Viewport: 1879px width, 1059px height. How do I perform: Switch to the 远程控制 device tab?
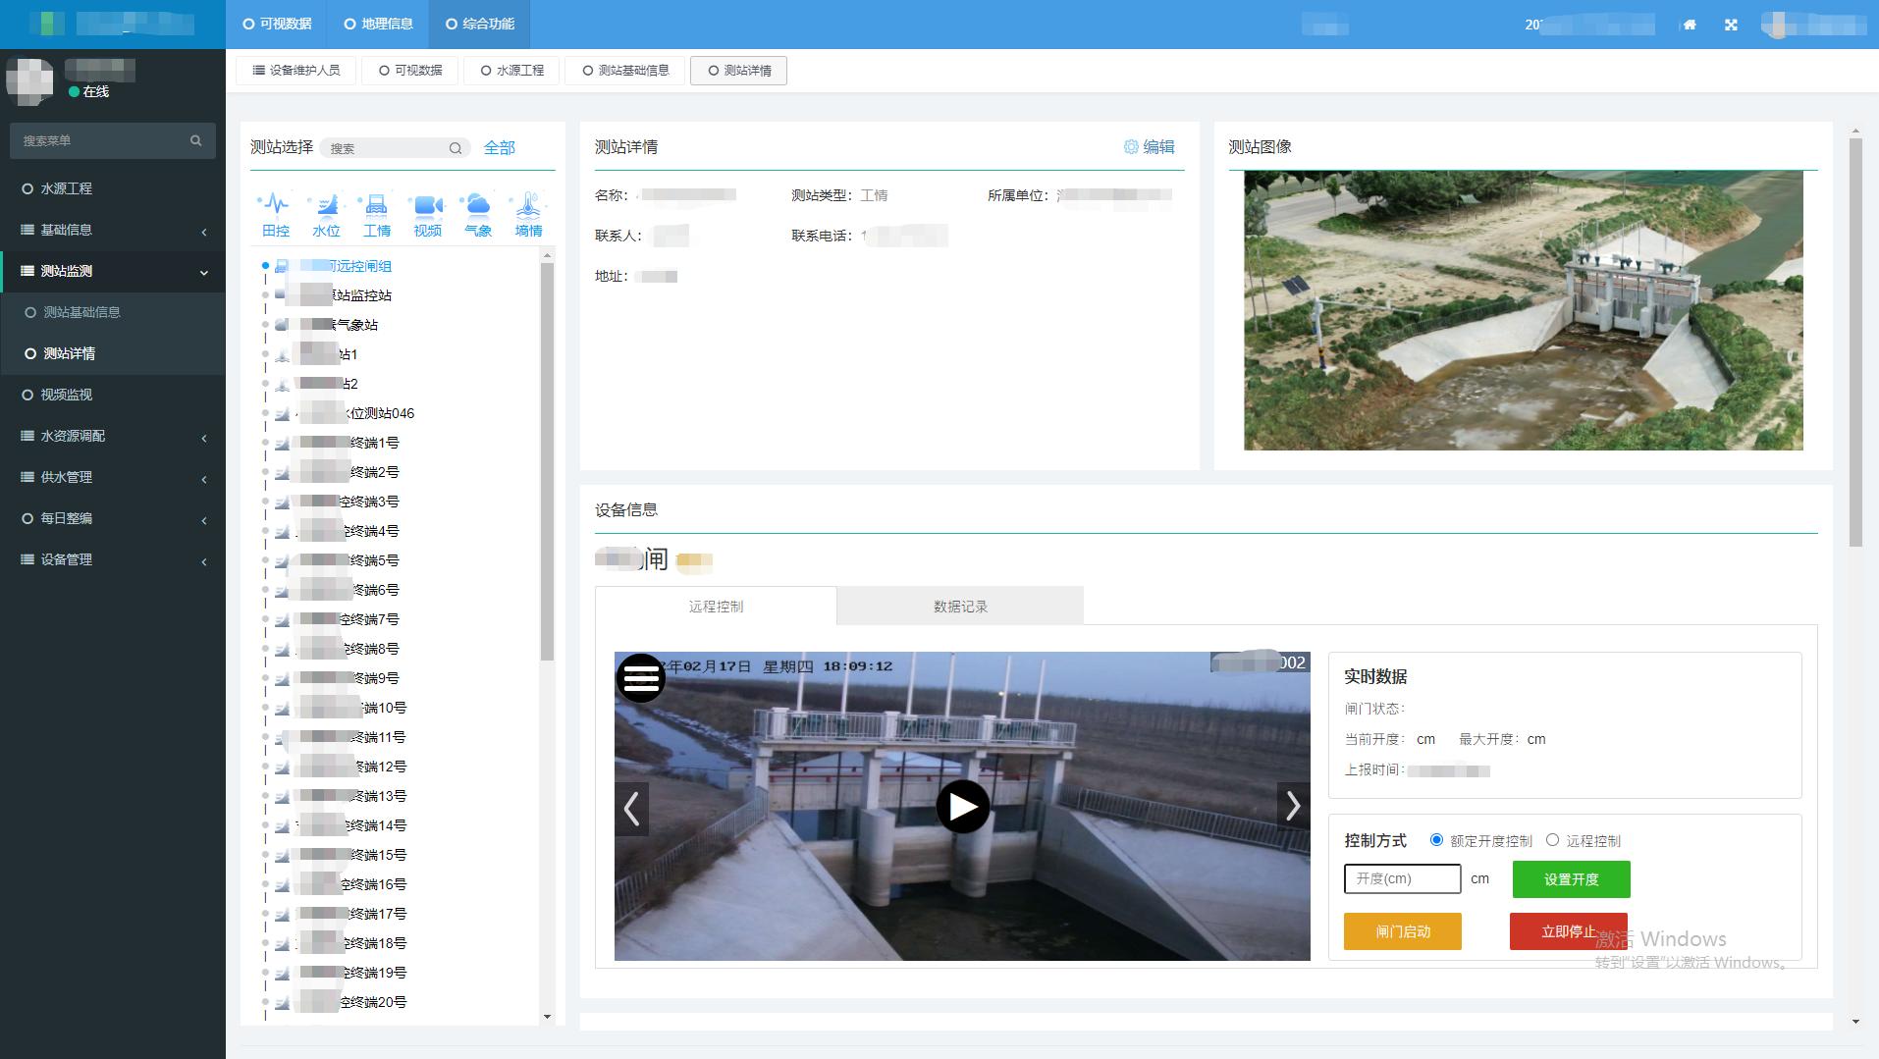pos(716,607)
